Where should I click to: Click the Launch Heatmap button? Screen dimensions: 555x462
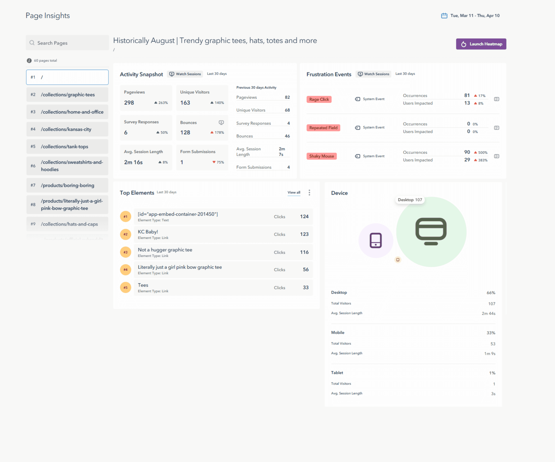pos(481,44)
